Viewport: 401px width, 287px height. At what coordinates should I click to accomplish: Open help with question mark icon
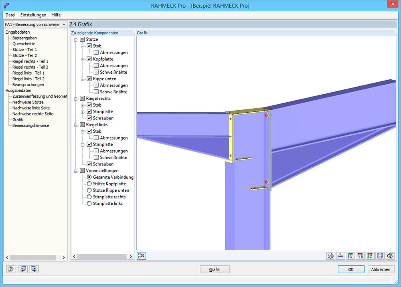click(x=11, y=269)
